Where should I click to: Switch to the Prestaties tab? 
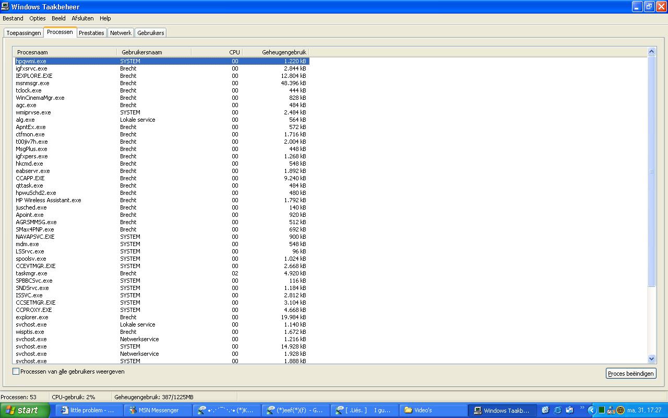tap(91, 33)
